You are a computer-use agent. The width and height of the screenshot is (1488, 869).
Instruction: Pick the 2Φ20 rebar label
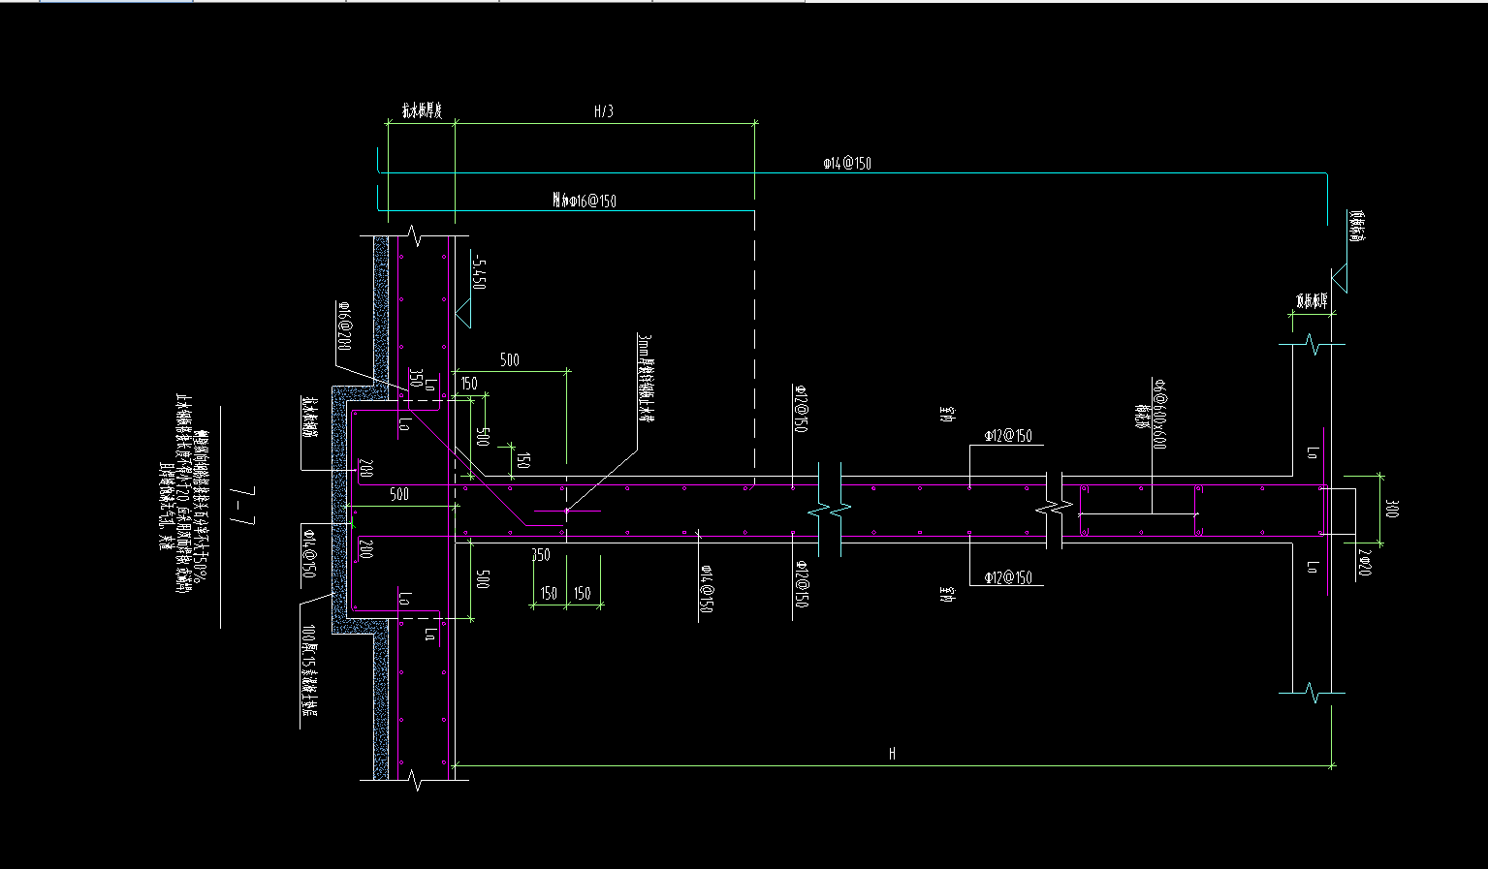(1364, 563)
